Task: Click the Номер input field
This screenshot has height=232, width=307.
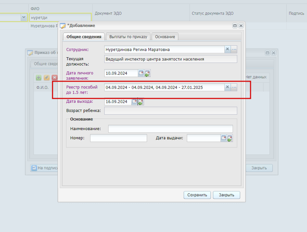Action: [x=118, y=138]
